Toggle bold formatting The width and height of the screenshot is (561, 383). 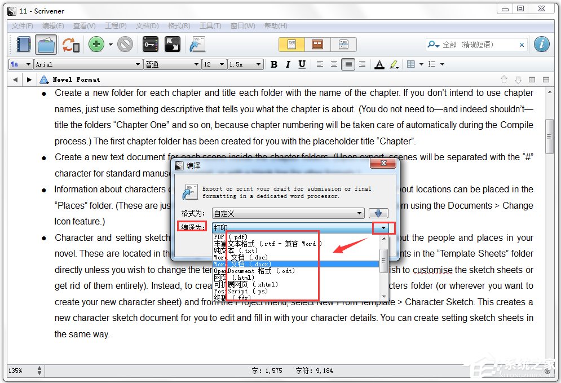[274, 64]
